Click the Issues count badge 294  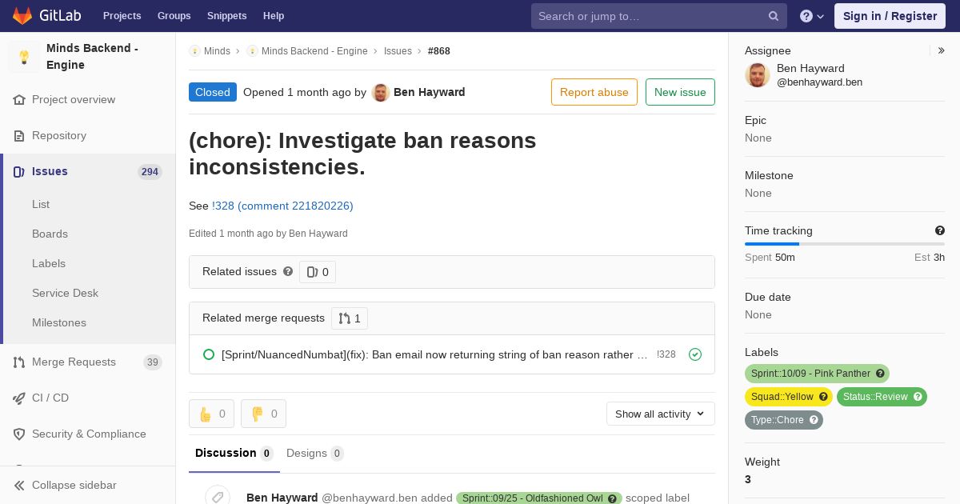(x=150, y=172)
